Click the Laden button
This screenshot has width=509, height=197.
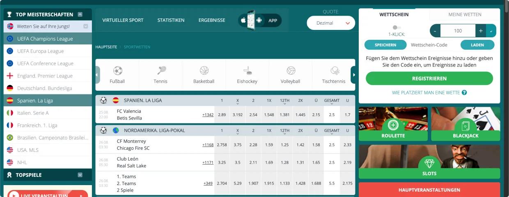pyautogui.click(x=477, y=45)
